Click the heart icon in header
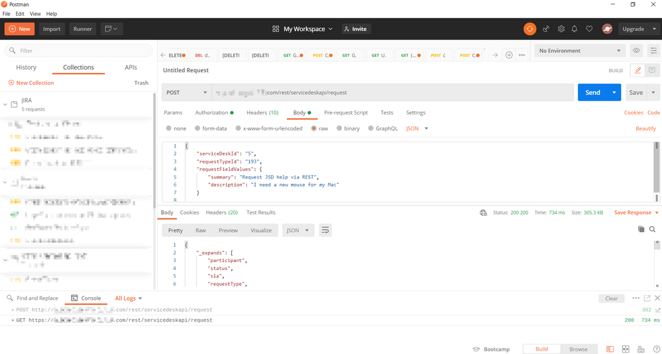Image resolution: width=662 pixels, height=354 pixels. pos(589,28)
